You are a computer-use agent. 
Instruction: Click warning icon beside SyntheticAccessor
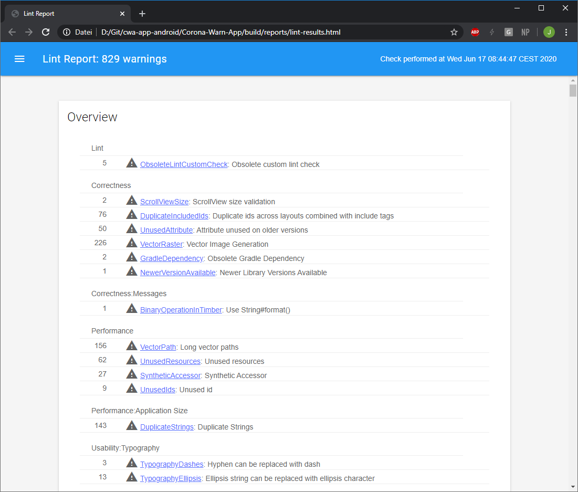click(132, 374)
